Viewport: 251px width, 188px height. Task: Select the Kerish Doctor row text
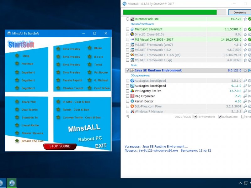[144, 101]
